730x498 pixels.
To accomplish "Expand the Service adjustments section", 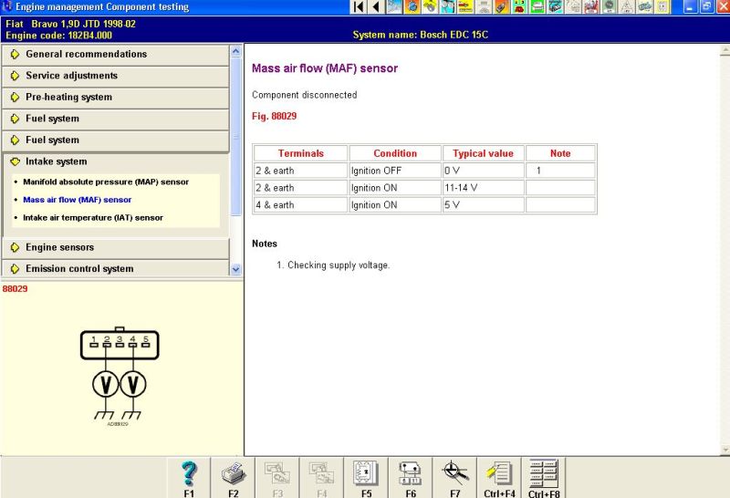I will [x=71, y=76].
